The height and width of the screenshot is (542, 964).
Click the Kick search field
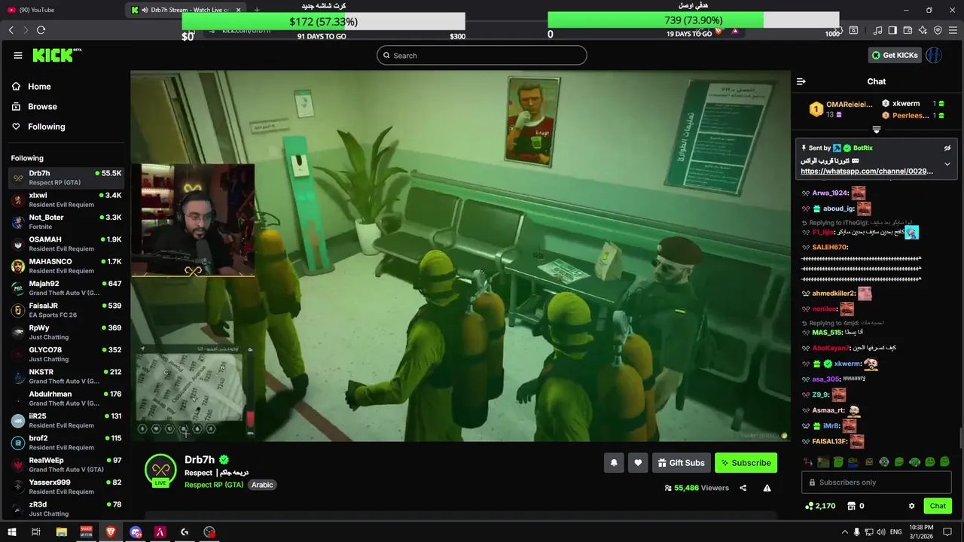coord(482,55)
